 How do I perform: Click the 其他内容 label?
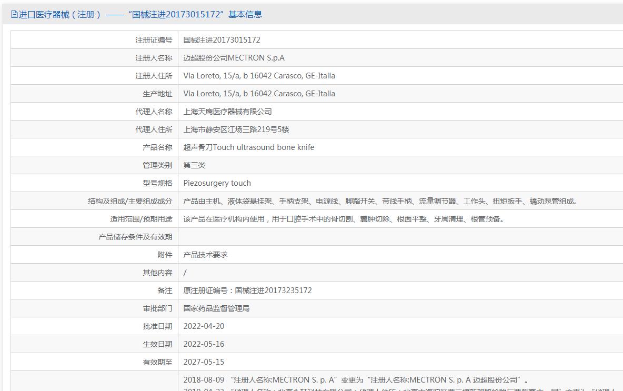[157, 273]
